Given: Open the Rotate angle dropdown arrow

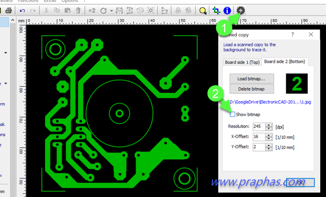Looking at the screenshot, I should [111, 10].
